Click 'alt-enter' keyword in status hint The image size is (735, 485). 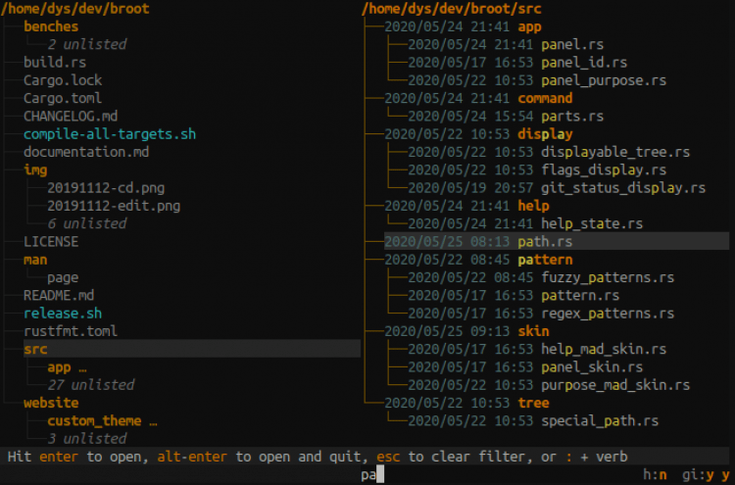192,457
